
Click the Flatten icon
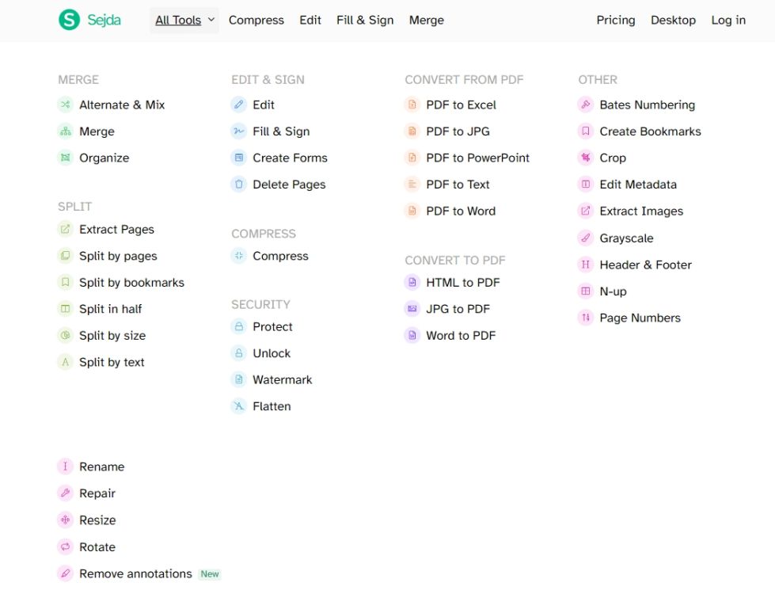pyautogui.click(x=239, y=406)
